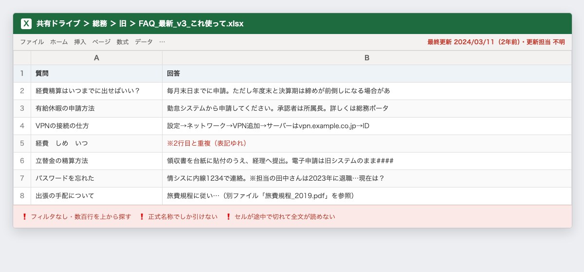Screen dimensions: 584x272
Task: Click answer starting 毎月末日までに申請
Action: coord(367,91)
